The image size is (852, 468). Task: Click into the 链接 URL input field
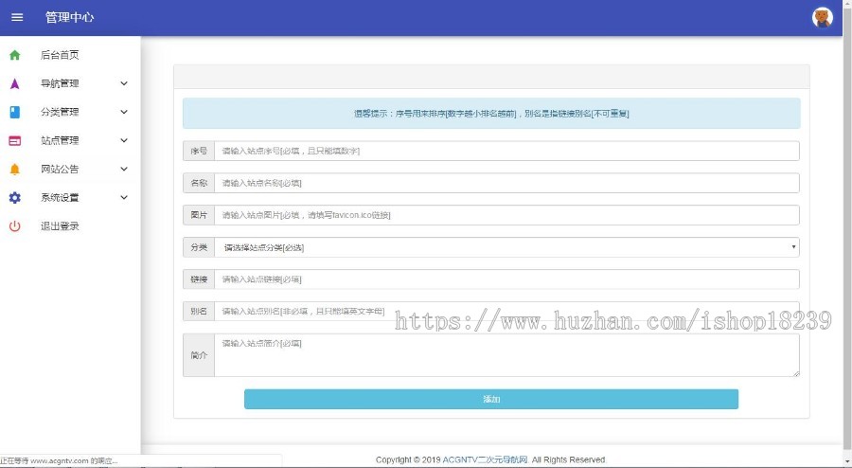point(506,279)
